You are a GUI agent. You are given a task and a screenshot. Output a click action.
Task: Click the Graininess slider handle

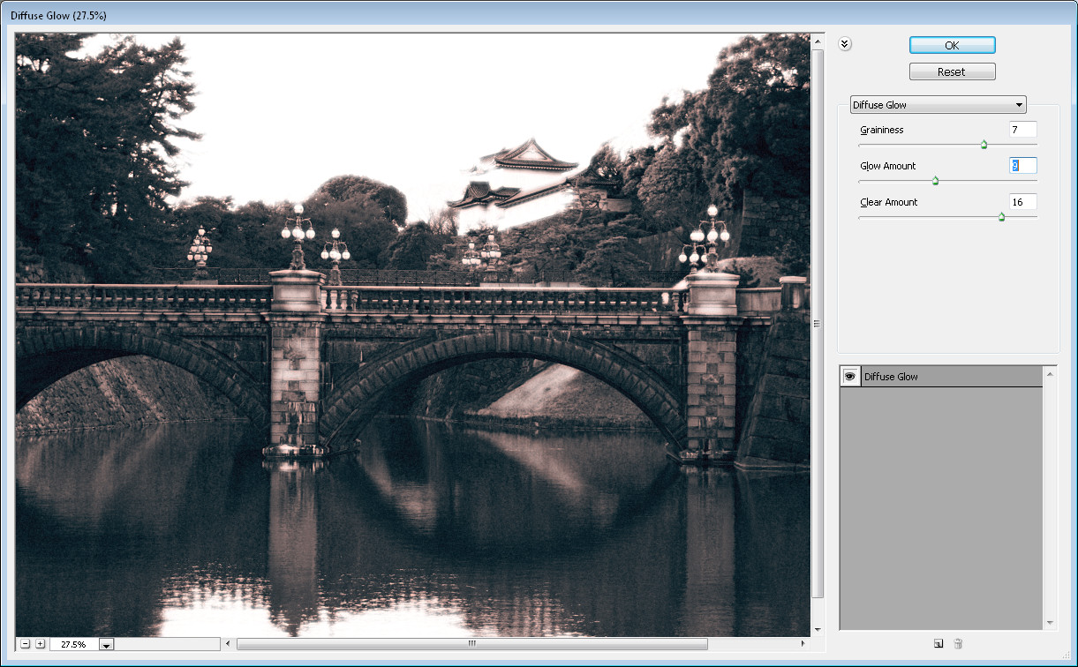coord(984,145)
